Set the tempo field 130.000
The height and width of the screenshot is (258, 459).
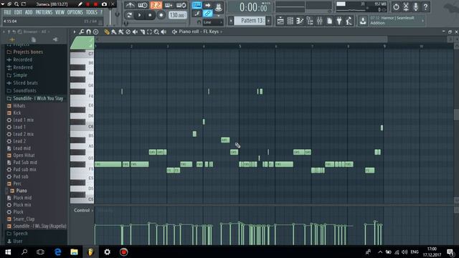(177, 15)
